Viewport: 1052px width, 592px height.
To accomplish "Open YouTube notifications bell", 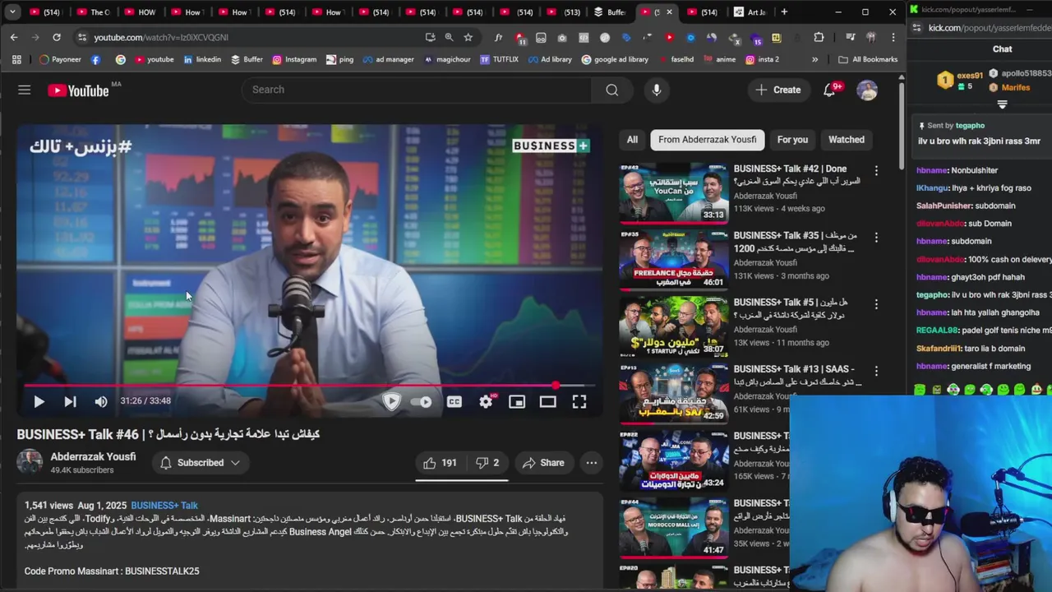I will (x=829, y=90).
